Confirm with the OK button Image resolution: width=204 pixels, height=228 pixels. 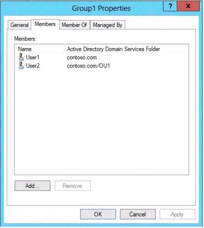[98, 214]
